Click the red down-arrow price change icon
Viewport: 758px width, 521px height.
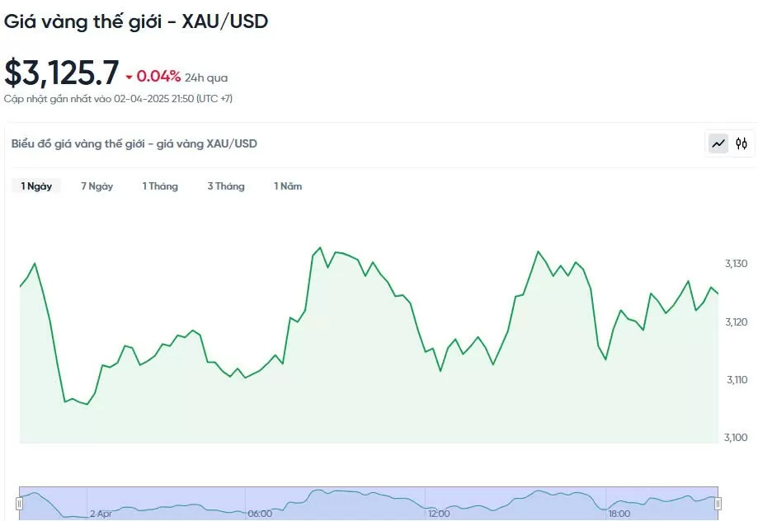click(x=129, y=77)
